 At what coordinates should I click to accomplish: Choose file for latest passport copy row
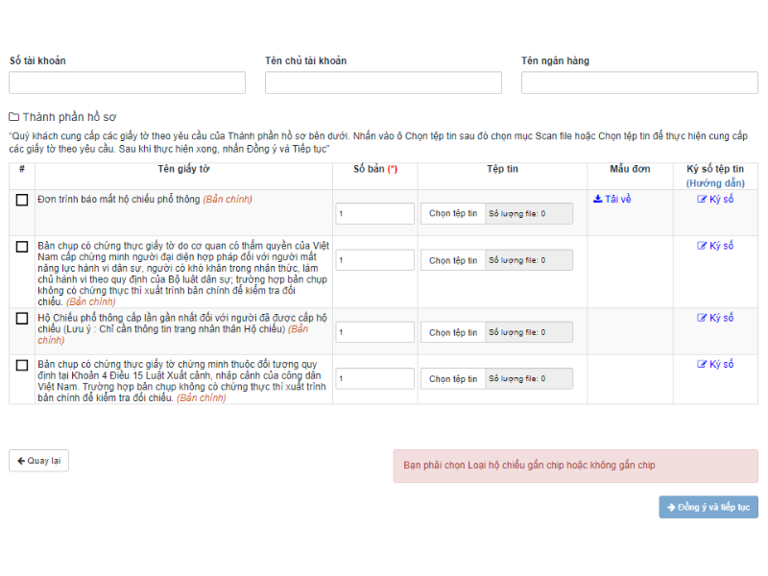[453, 332]
